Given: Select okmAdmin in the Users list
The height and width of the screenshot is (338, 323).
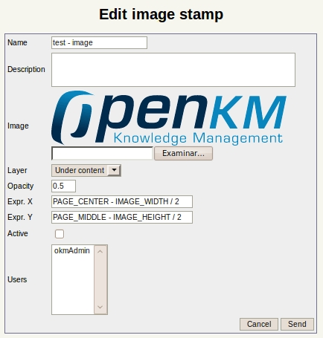Looking at the screenshot, I should [72, 251].
